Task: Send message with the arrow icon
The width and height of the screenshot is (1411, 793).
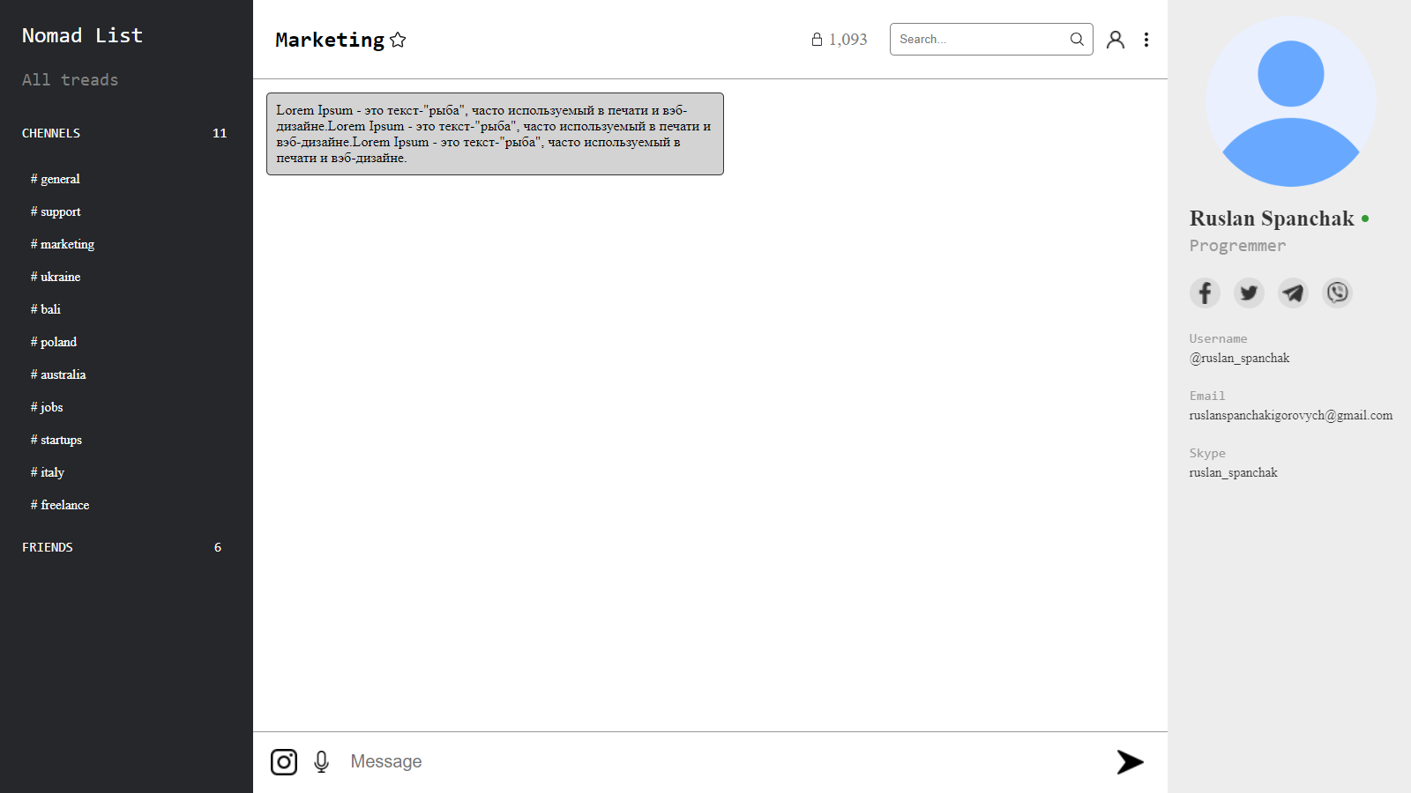Action: 1130,762
